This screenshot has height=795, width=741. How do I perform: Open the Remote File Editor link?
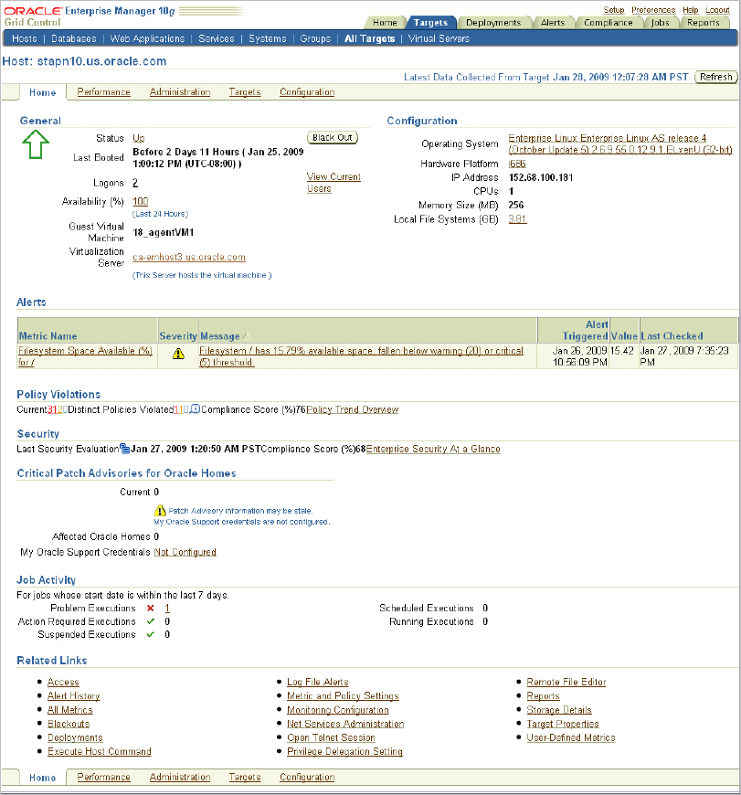click(566, 682)
